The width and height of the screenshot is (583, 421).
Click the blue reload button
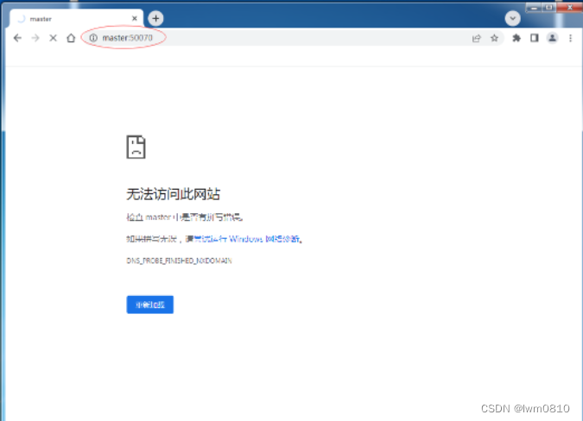[x=149, y=305]
